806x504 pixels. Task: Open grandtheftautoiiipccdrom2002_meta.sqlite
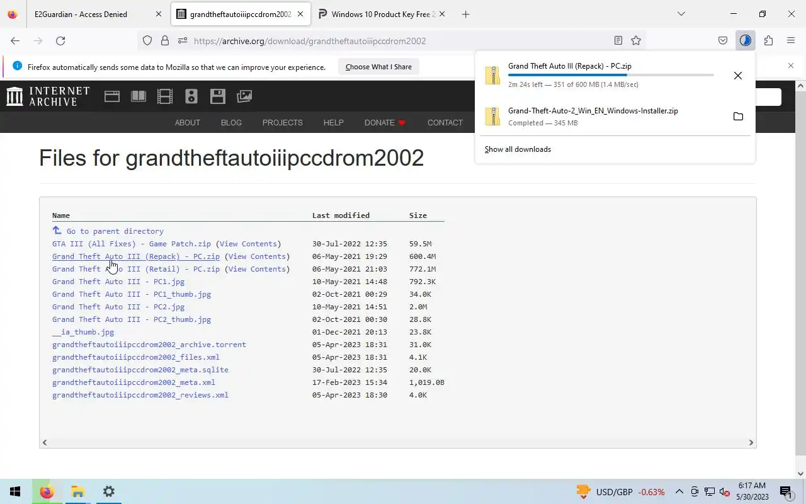point(140,370)
